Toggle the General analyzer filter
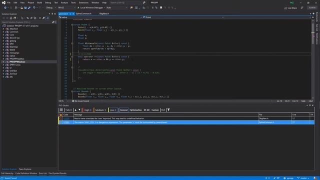Viewport: 320px width, 180px height. (123, 110)
